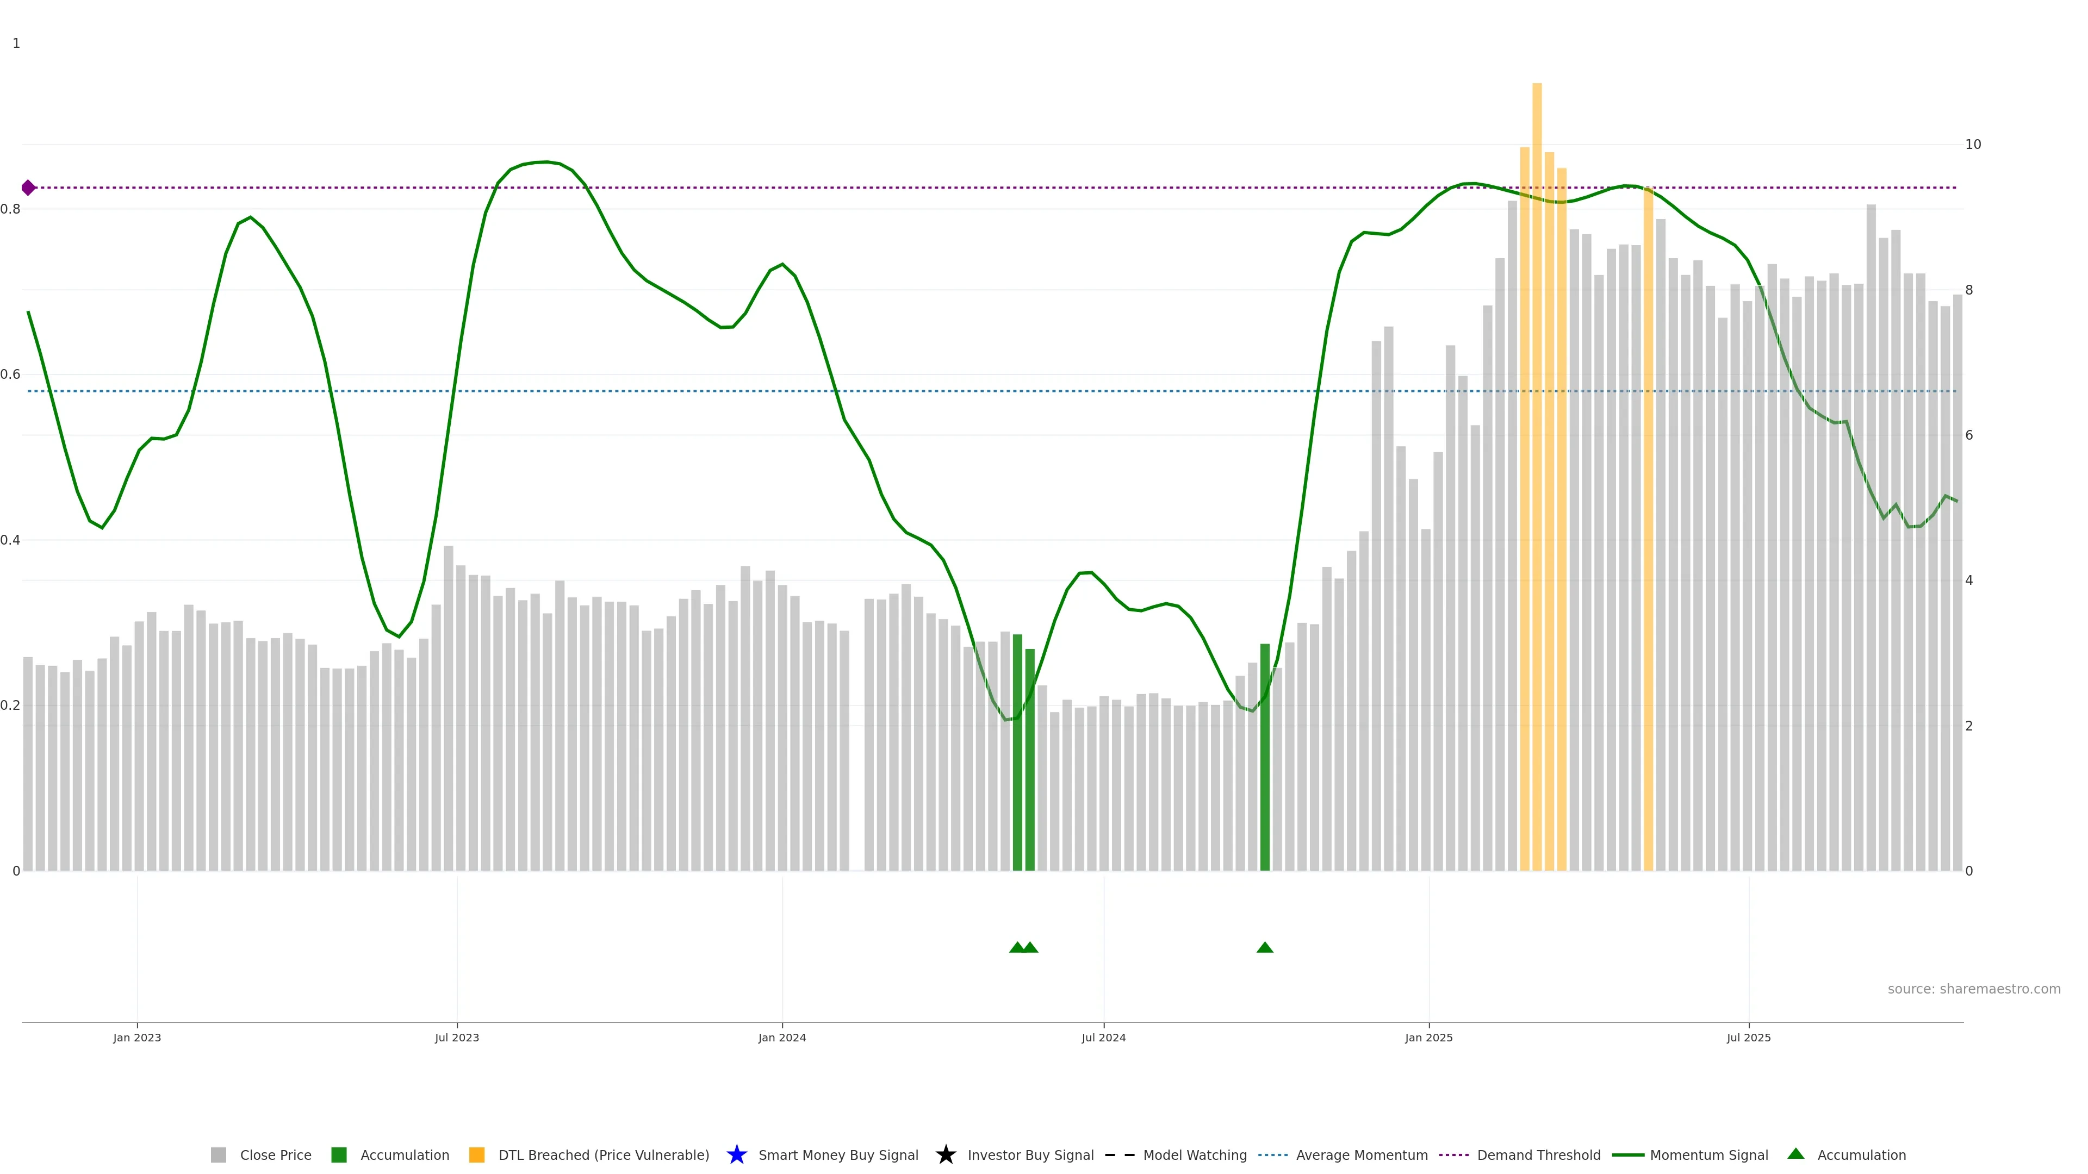Toggle the green Accumulation bar legend entry
This screenshot has width=2088, height=1174.
(x=339, y=1154)
